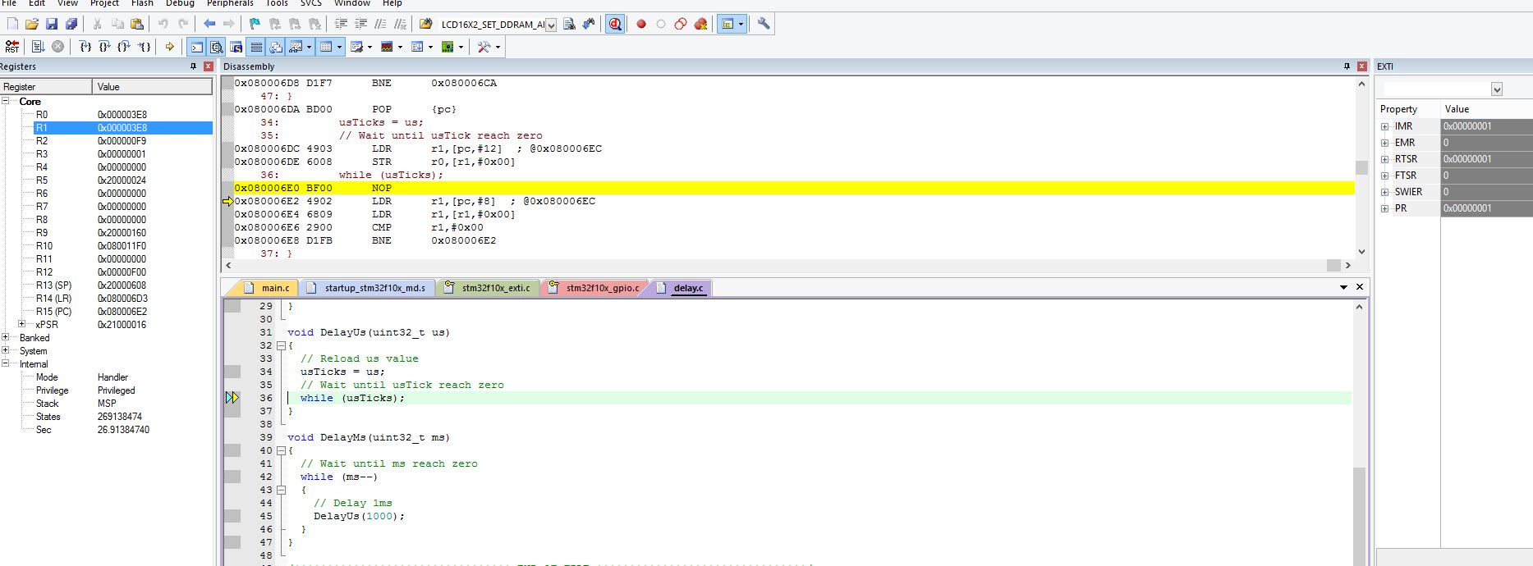The image size is (1533, 566).
Task: Click the Find icon next to search combo
Action: point(569,24)
